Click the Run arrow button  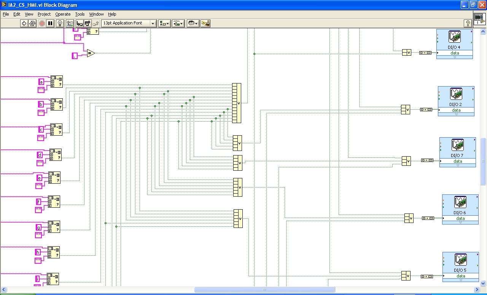coord(24,23)
